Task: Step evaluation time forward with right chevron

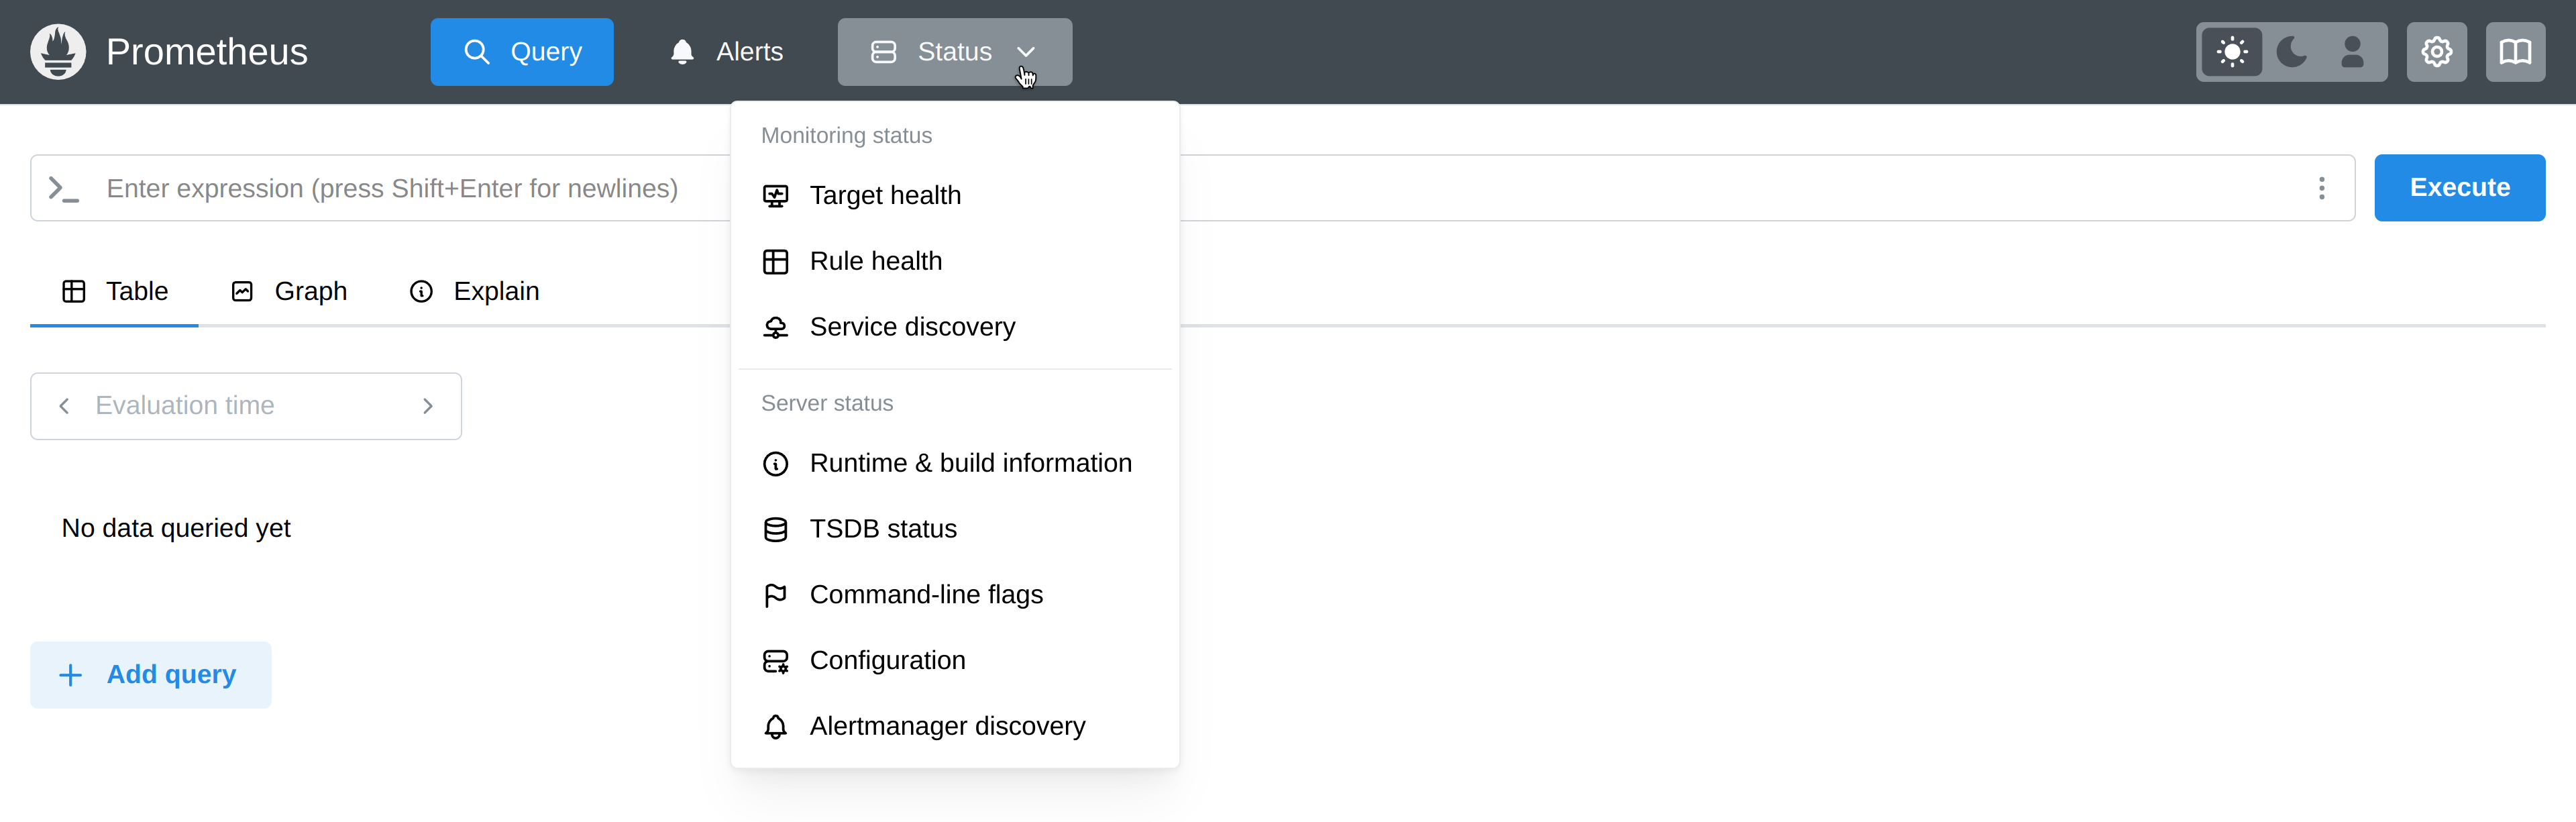Action: click(x=428, y=406)
